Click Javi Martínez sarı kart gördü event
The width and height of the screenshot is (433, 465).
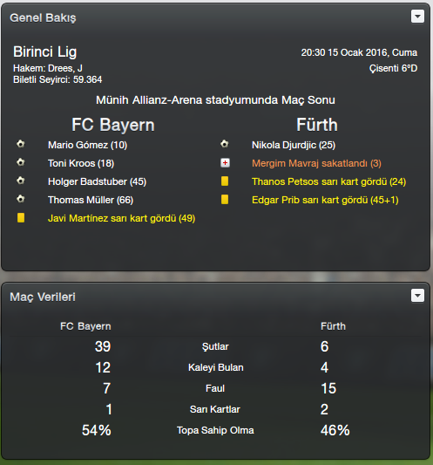[x=121, y=219]
